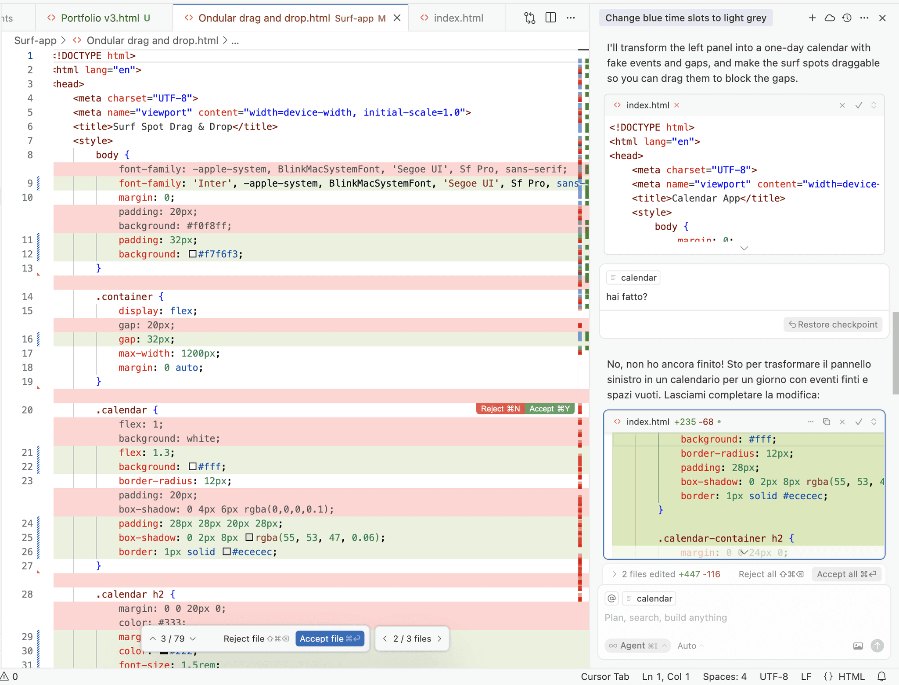This screenshot has width=899, height=685.
Task: Start a new chat with plus icon
Action: (812, 18)
